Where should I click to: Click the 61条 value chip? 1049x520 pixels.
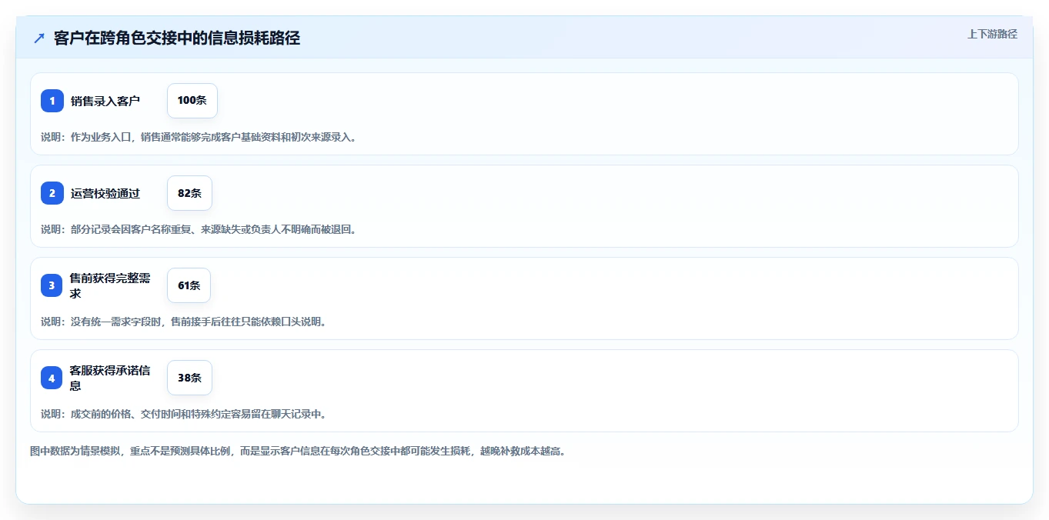[189, 285]
